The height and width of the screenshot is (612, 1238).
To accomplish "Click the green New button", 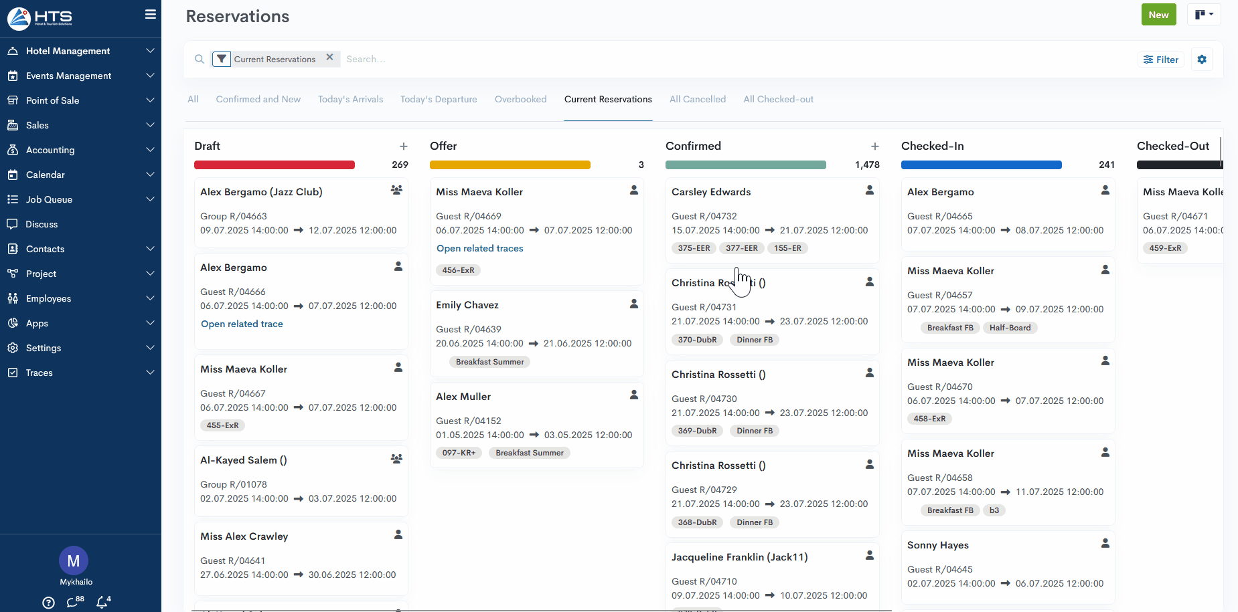I will coord(1158,15).
